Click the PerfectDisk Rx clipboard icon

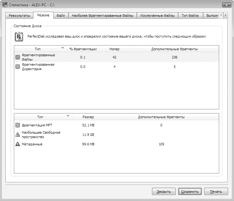coord(19,36)
